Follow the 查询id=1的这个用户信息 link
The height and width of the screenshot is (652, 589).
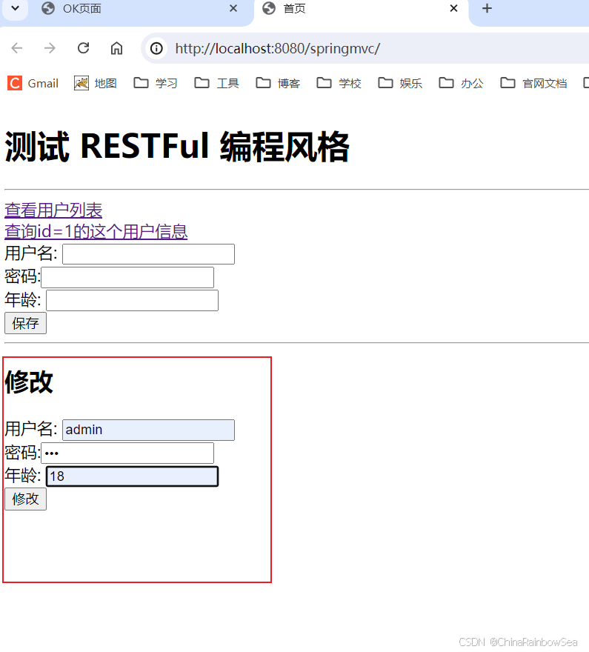tap(96, 232)
